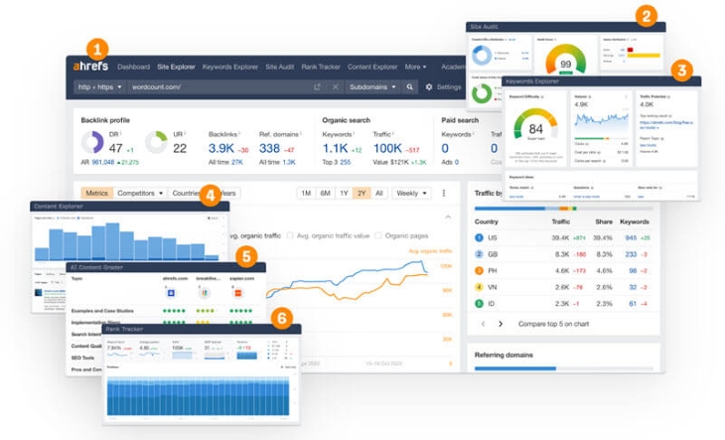725x440 pixels.
Task: Open the 3.9K backlinks value
Action: click(221, 148)
